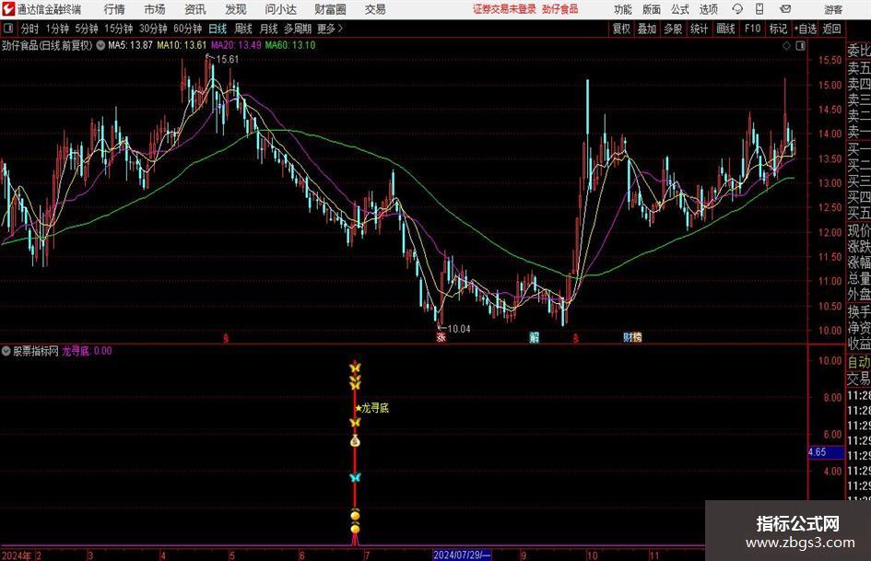871x561 pixels.
Task: Select the 日线 daily period
Action: click(x=218, y=29)
